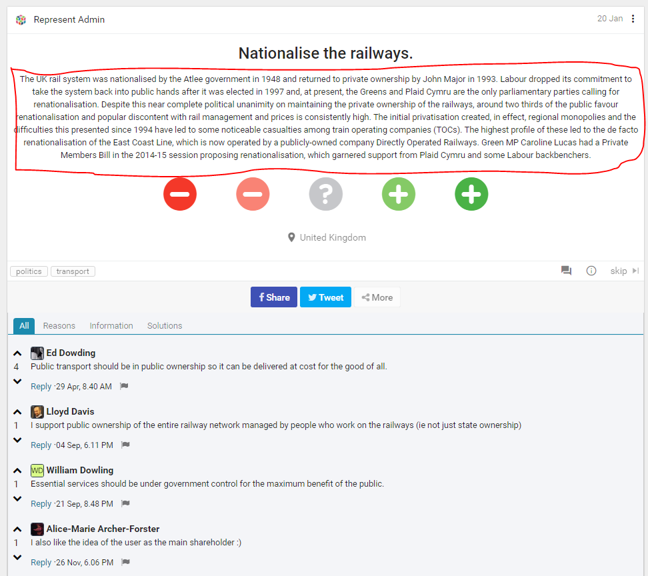The height and width of the screenshot is (576, 648).
Task: Open William Dowling's profile name
Action: [80, 470]
